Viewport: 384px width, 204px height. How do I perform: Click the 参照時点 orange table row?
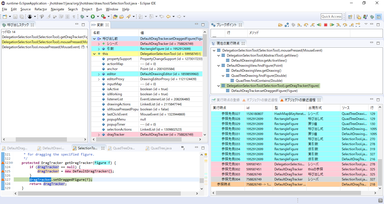(294, 184)
